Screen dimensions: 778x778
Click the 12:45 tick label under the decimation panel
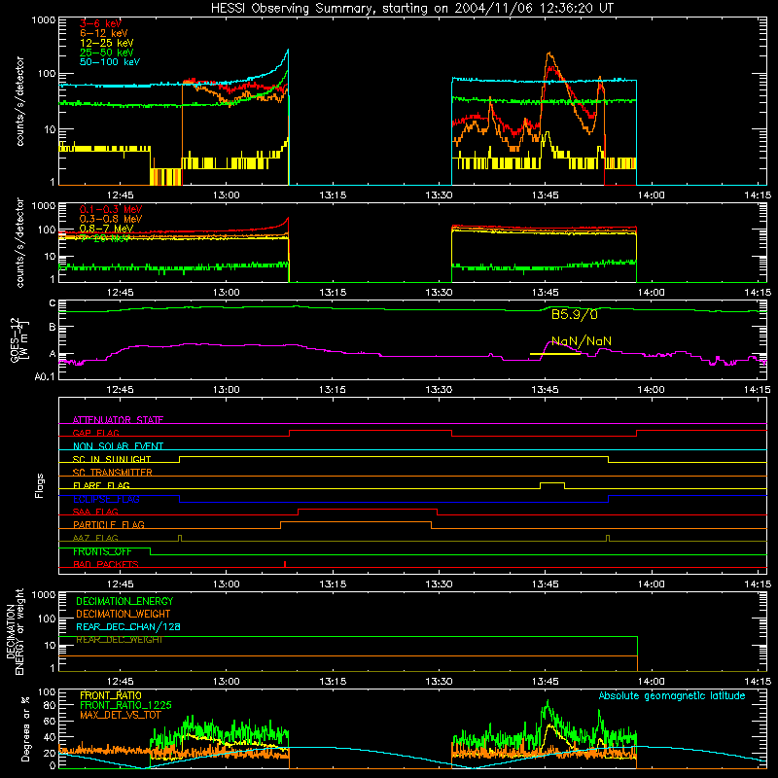[x=120, y=682]
